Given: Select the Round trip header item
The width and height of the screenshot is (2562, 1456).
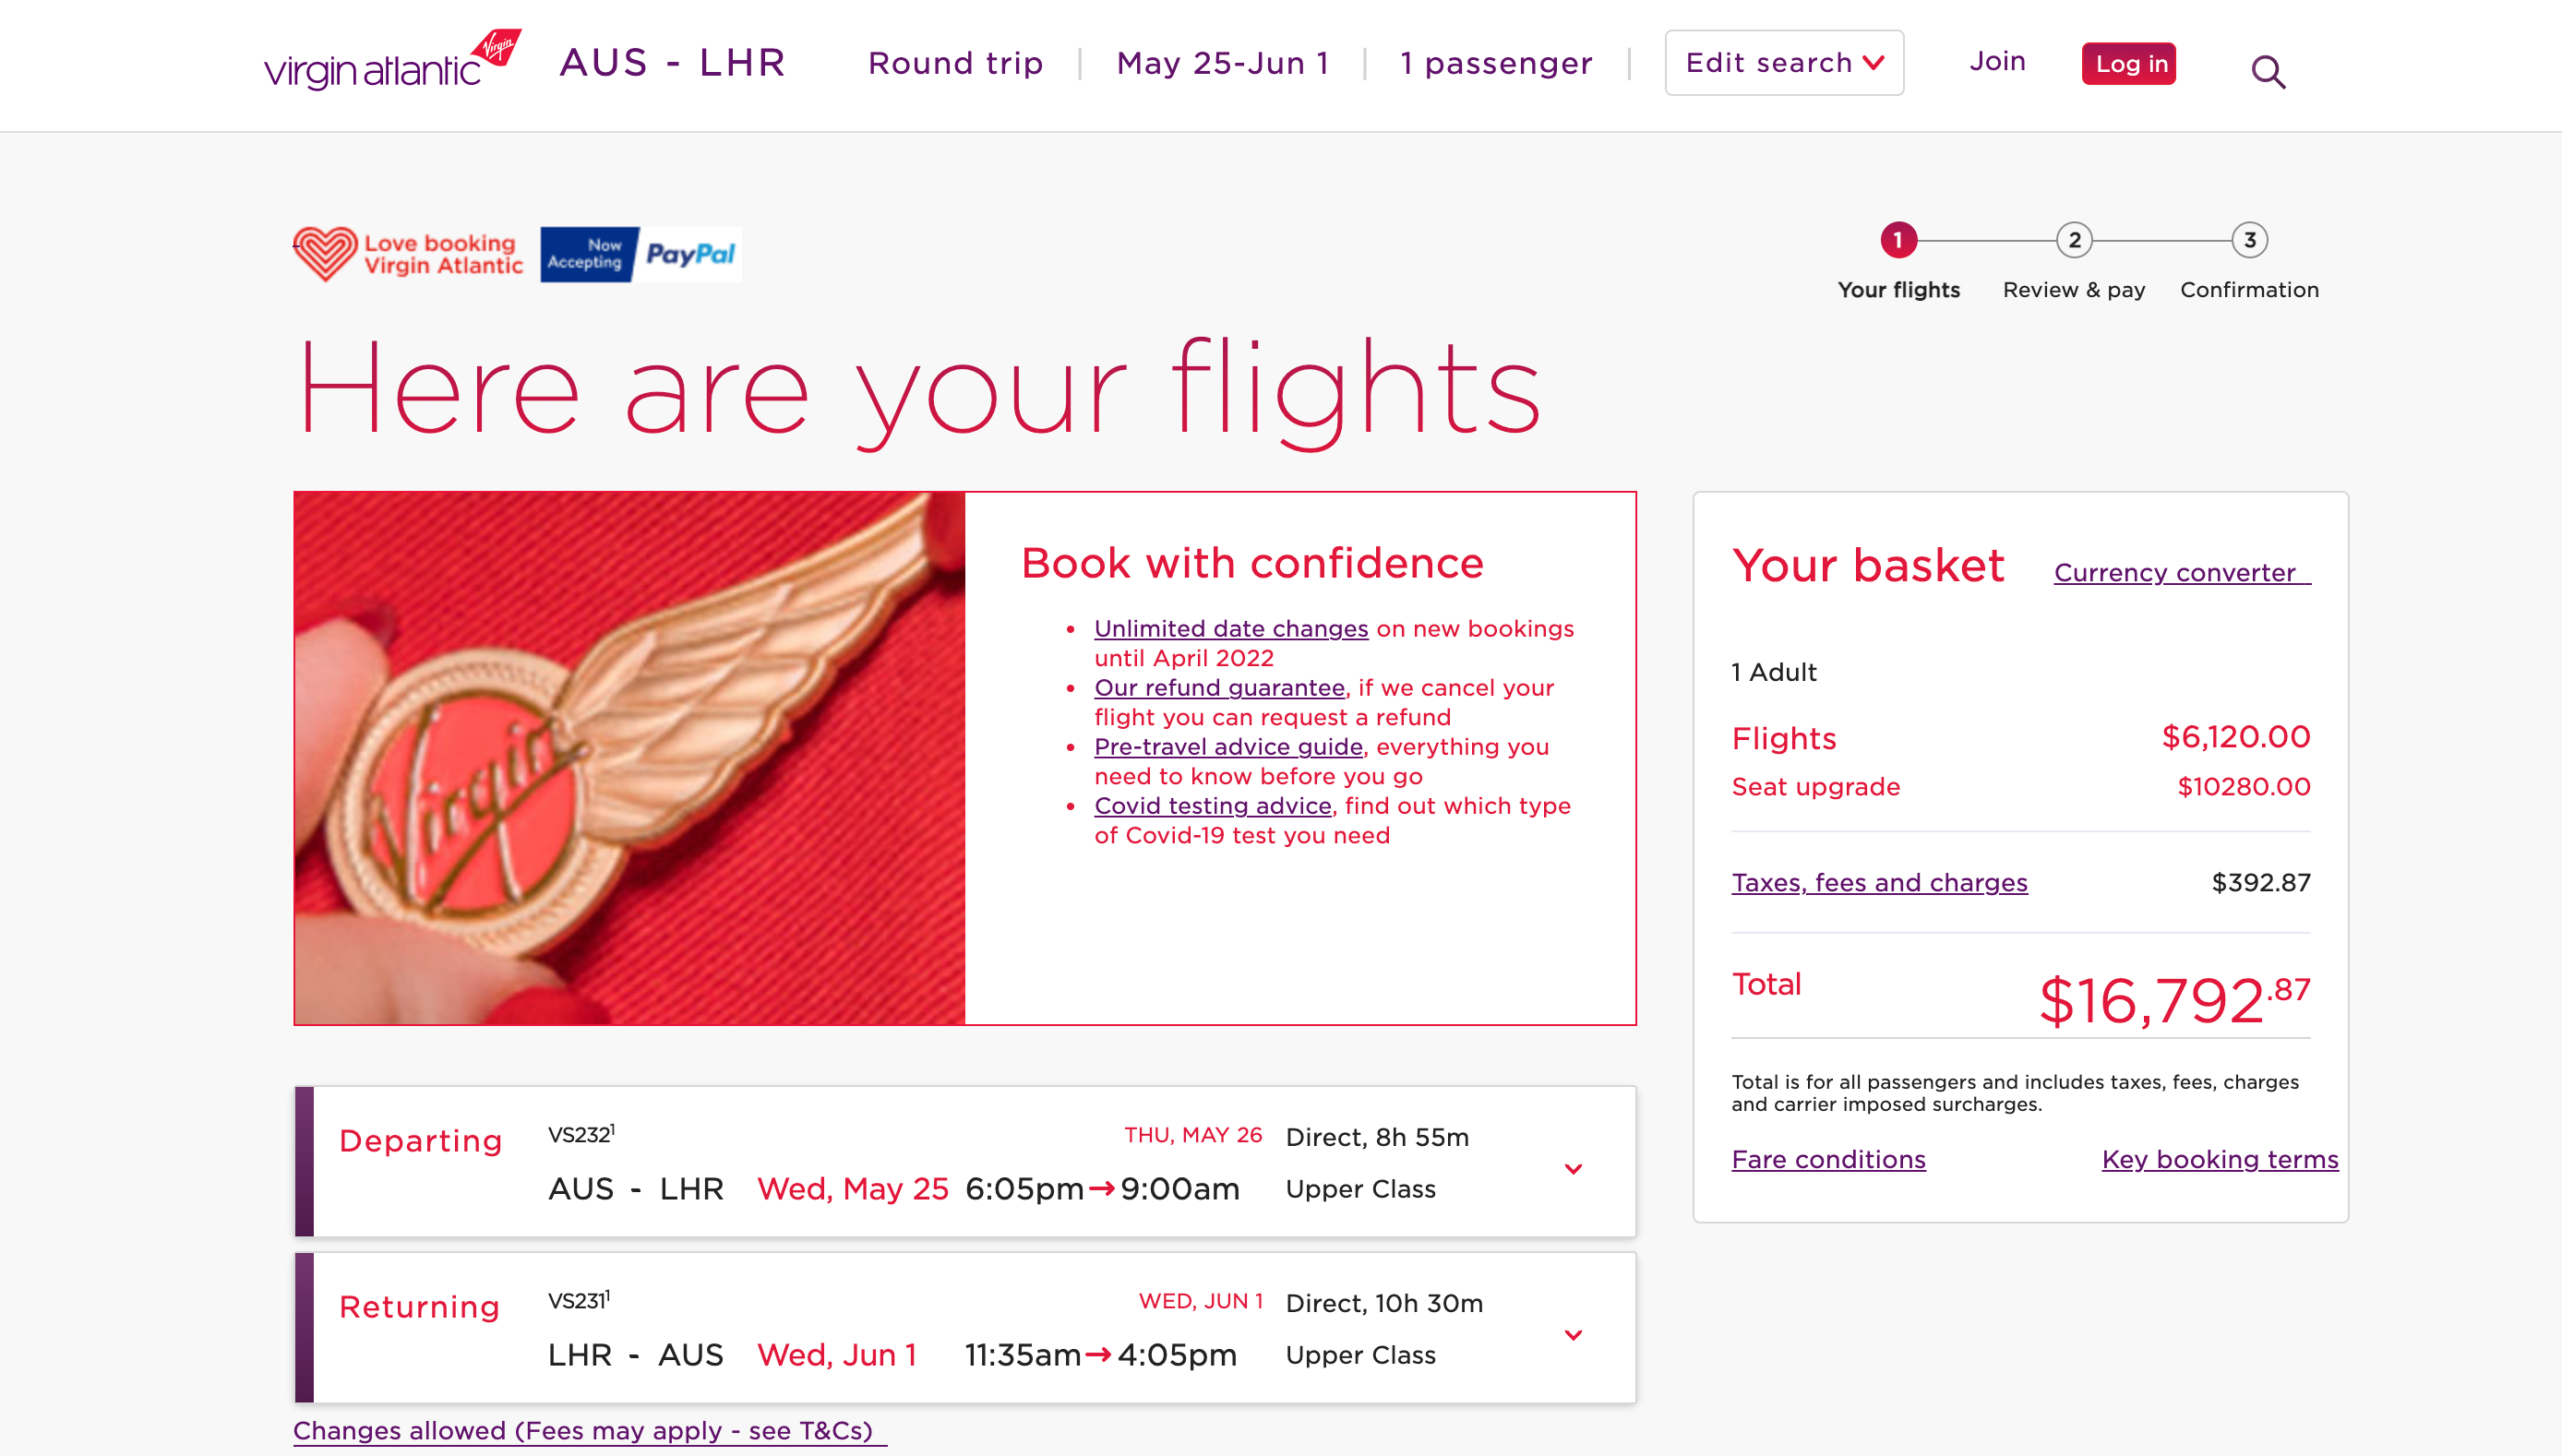Looking at the screenshot, I should [x=955, y=62].
